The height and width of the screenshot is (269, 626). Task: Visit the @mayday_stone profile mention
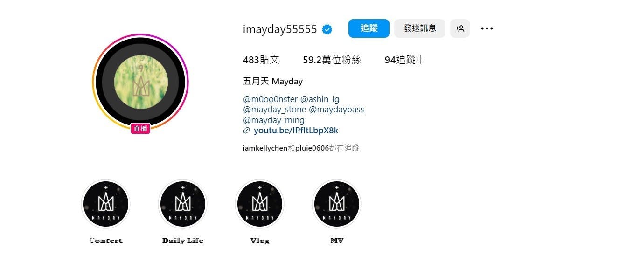(275, 110)
